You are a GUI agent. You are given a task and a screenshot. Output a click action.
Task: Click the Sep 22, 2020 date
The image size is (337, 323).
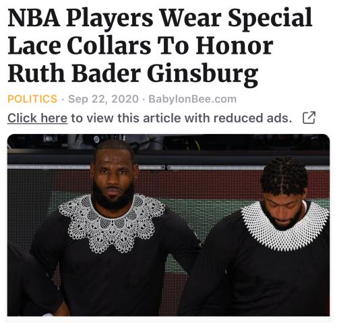103,99
